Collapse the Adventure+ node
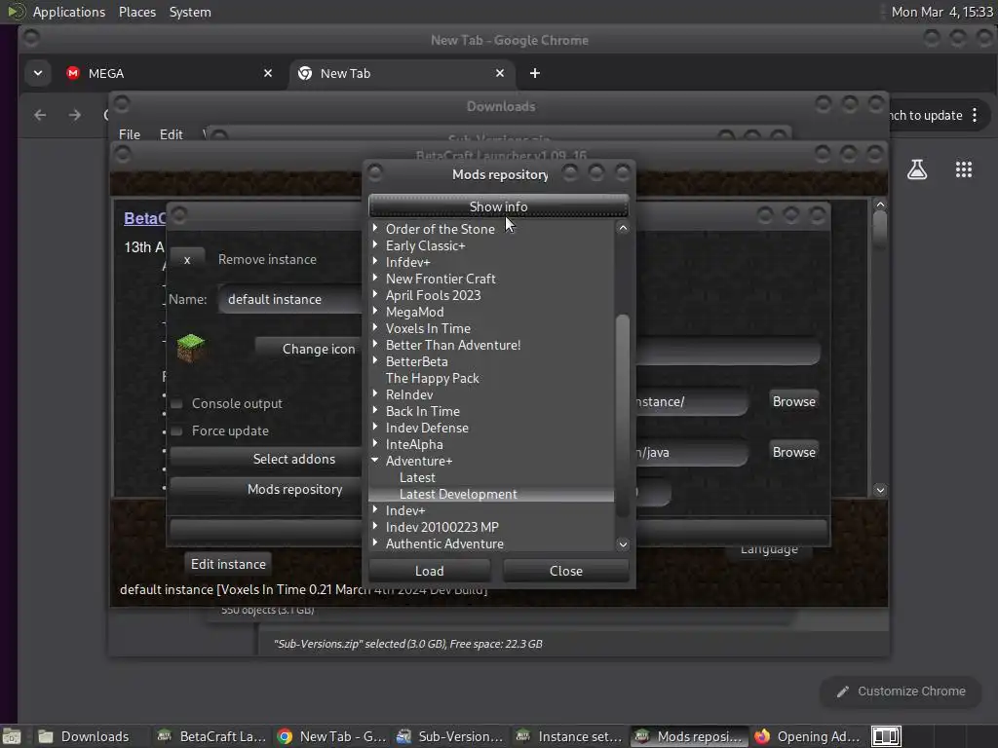 tap(375, 460)
